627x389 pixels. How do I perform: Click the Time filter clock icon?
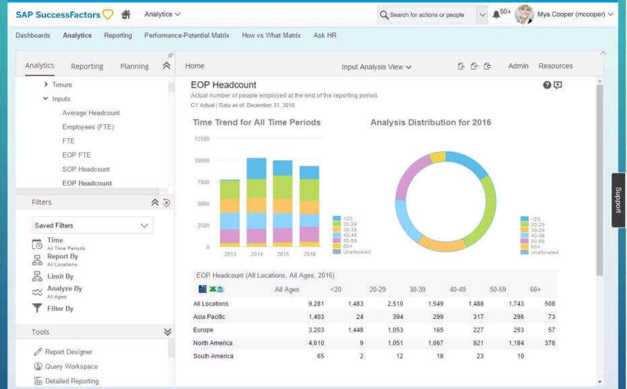pos(37,244)
